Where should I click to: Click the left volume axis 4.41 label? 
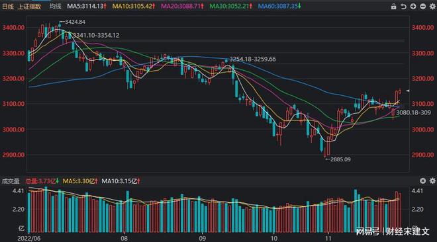tap(18, 191)
